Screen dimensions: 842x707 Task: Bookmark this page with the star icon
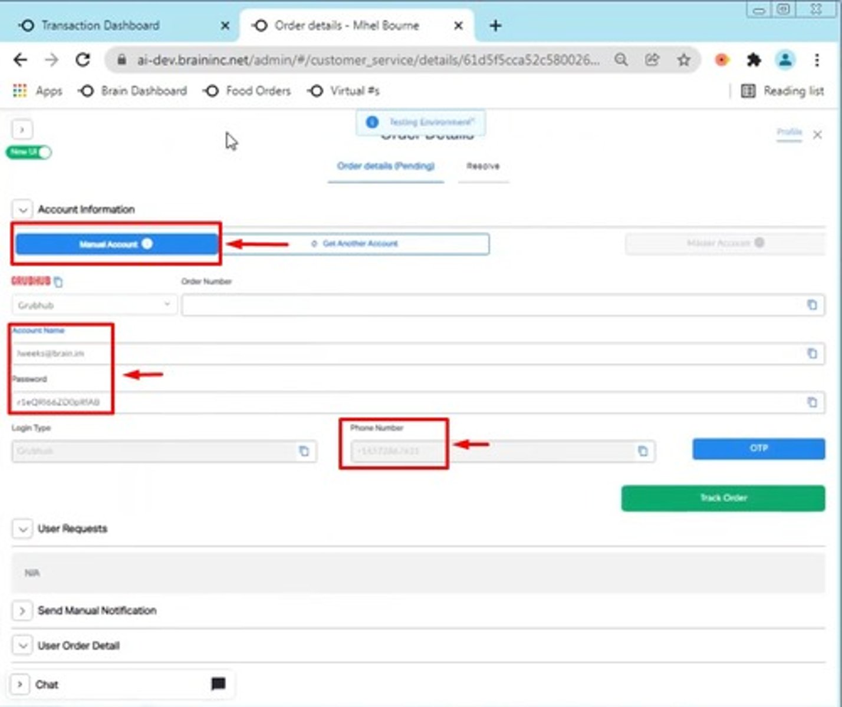(683, 60)
